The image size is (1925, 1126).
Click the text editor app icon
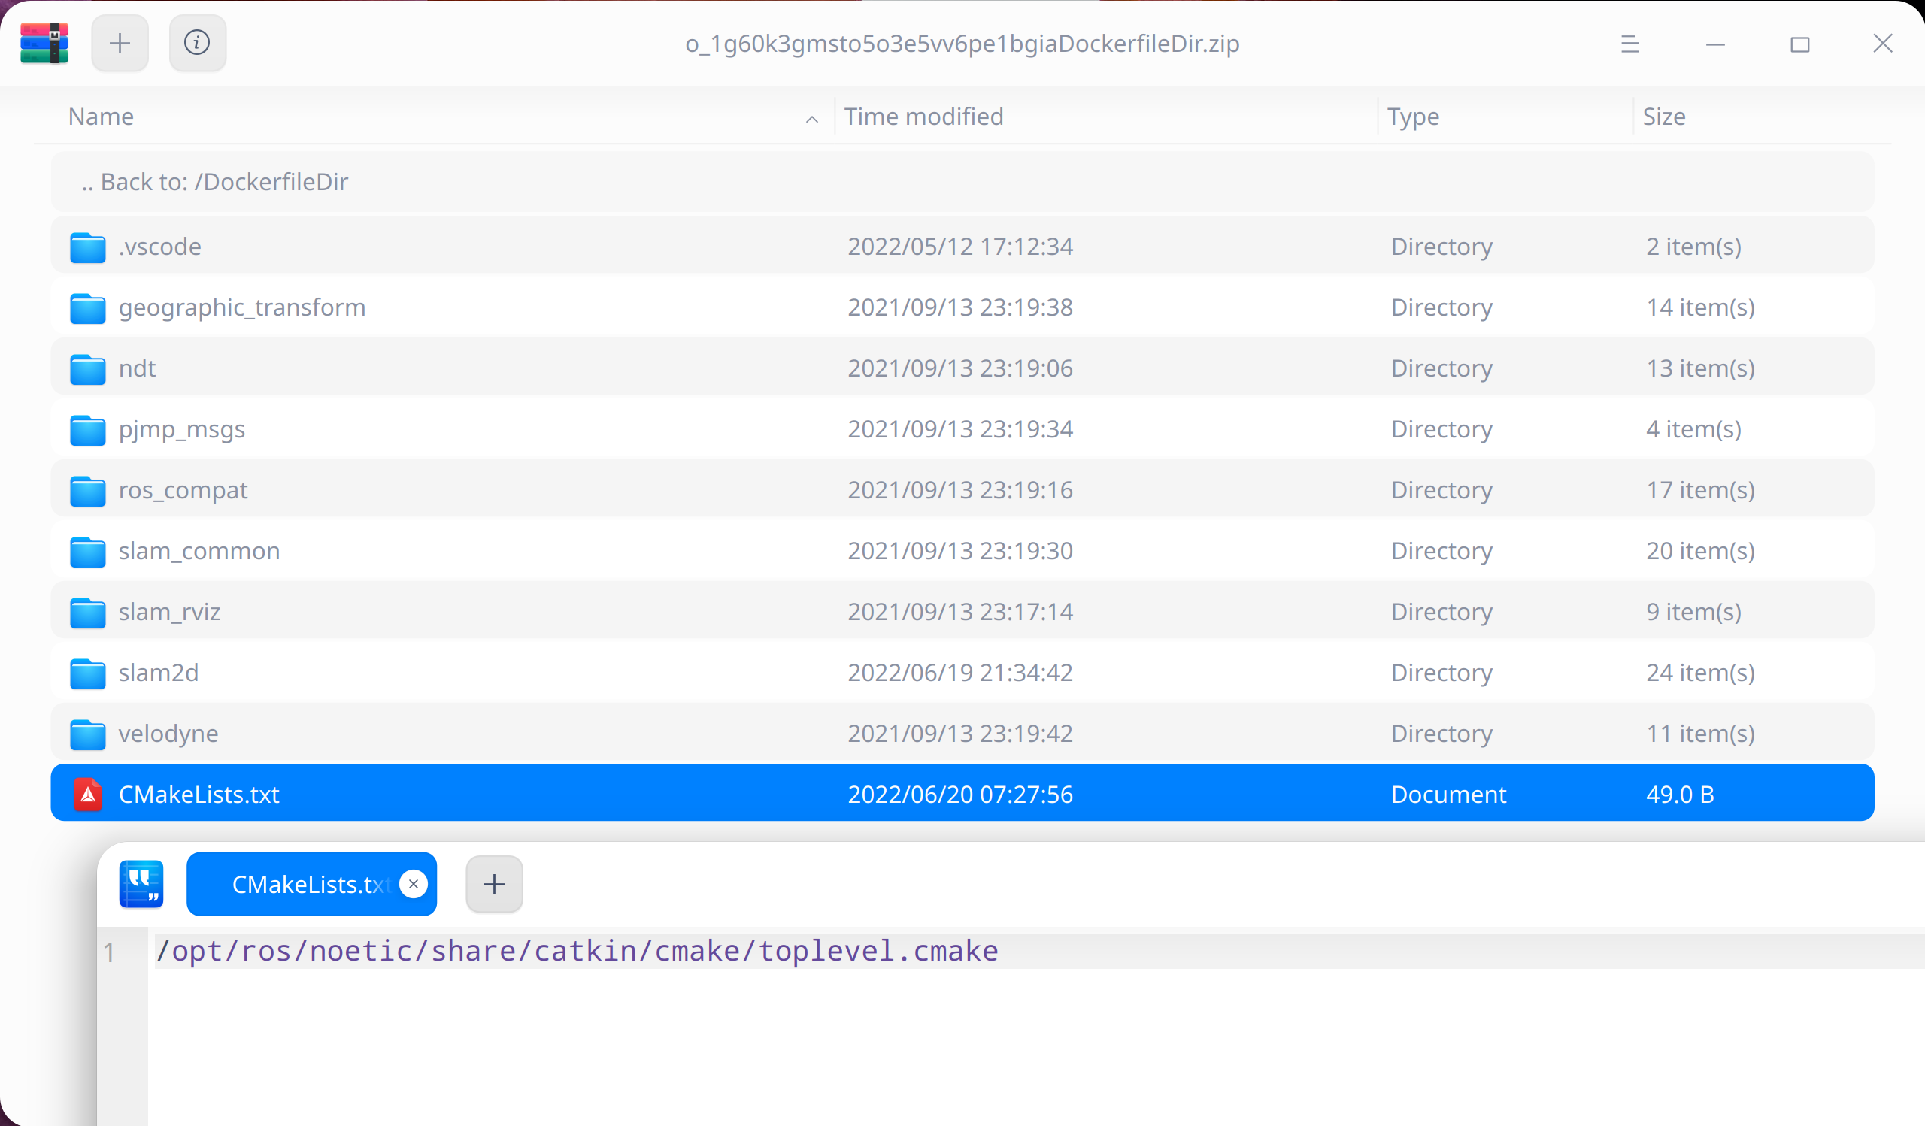click(141, 884)
